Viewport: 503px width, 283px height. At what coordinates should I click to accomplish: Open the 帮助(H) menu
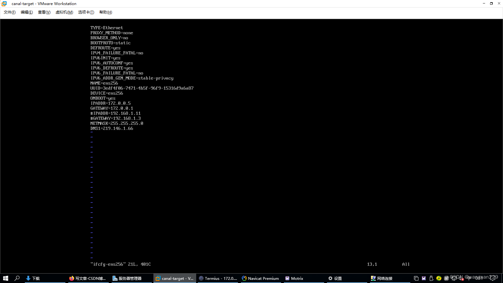coord(106,12)
